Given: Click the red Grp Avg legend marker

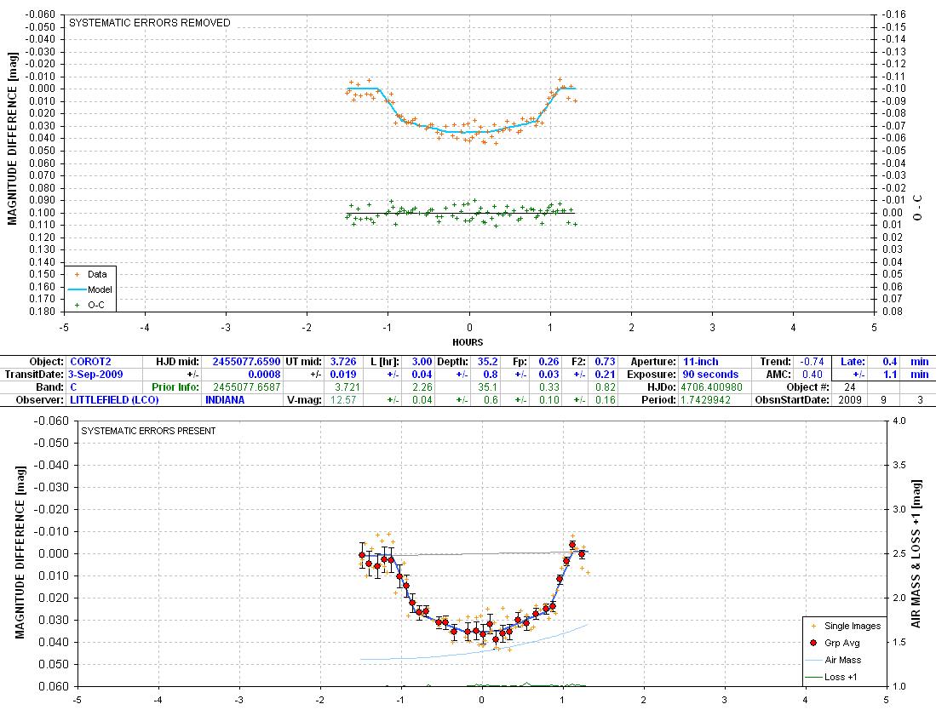Looking at the screenshot, I should 815,643.
